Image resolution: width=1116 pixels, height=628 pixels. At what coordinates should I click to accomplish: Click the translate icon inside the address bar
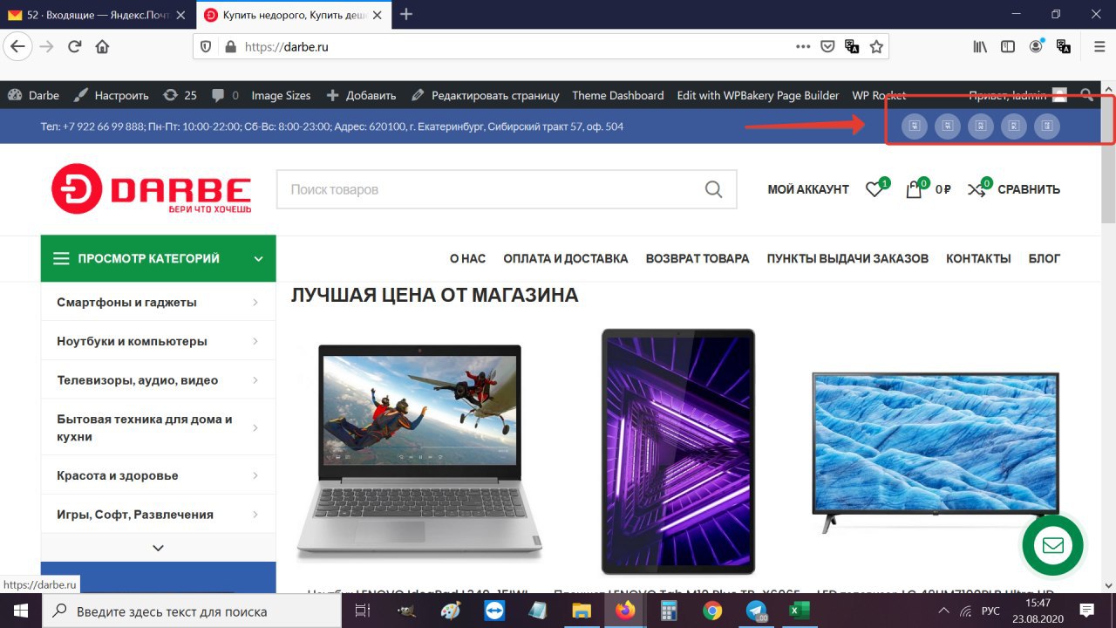[x=852, y=47]
